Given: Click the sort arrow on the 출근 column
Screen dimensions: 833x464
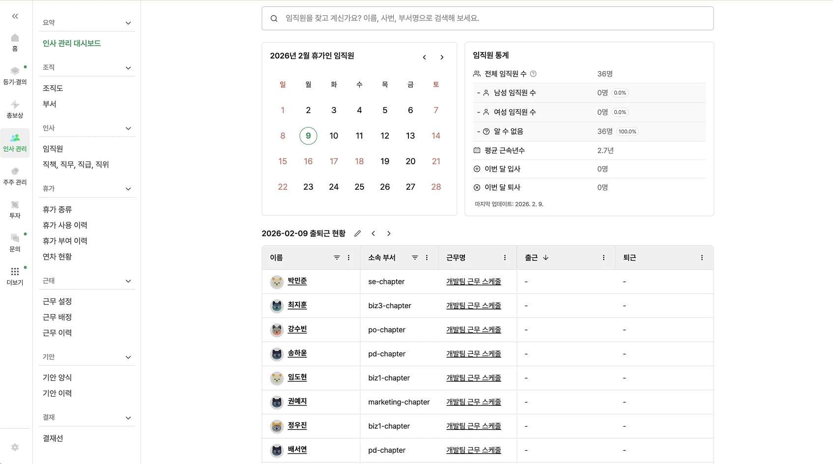Looking at the screenshot, I should point(546,258).
